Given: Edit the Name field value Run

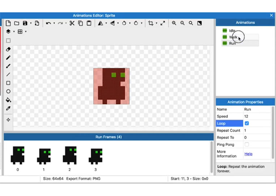Looking at the screenshot, I should (x=257, y=109).
